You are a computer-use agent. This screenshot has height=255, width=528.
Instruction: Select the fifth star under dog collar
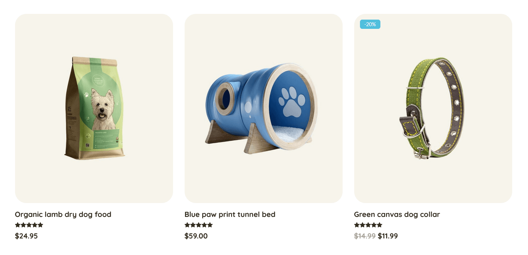(380, 225)
